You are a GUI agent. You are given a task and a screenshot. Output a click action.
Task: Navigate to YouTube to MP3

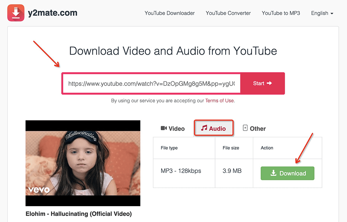(x=281, y=13)
